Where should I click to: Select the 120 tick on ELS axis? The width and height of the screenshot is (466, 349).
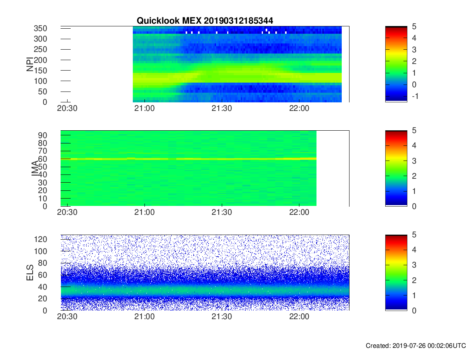coord(41,239)
